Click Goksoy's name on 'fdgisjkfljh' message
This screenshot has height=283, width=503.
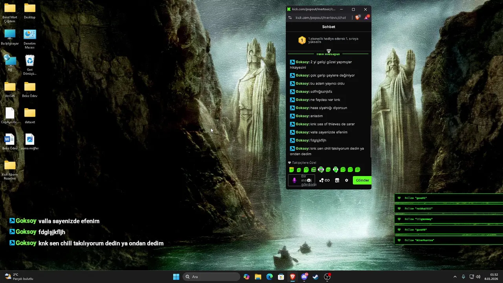pos(302,140)
